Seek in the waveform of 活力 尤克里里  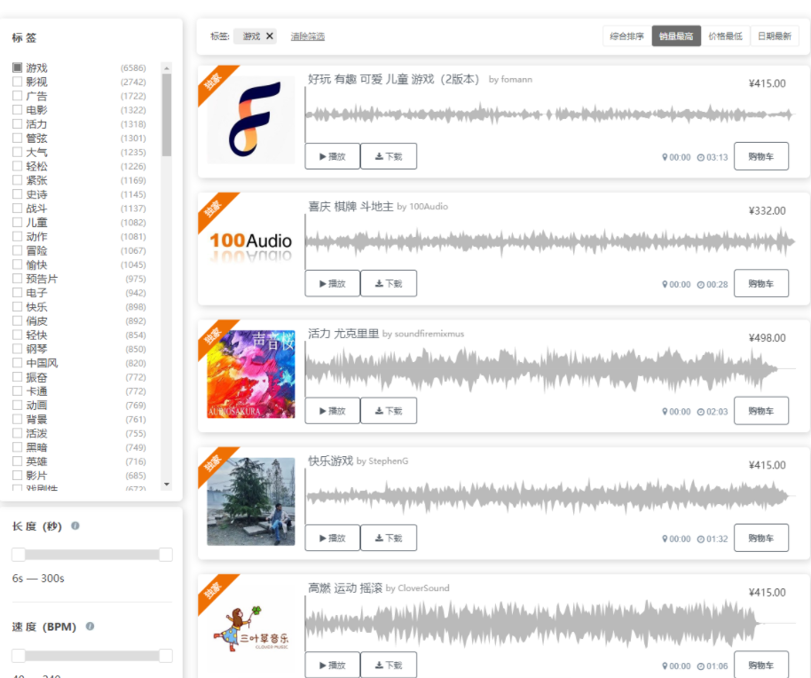pos(550,369)
